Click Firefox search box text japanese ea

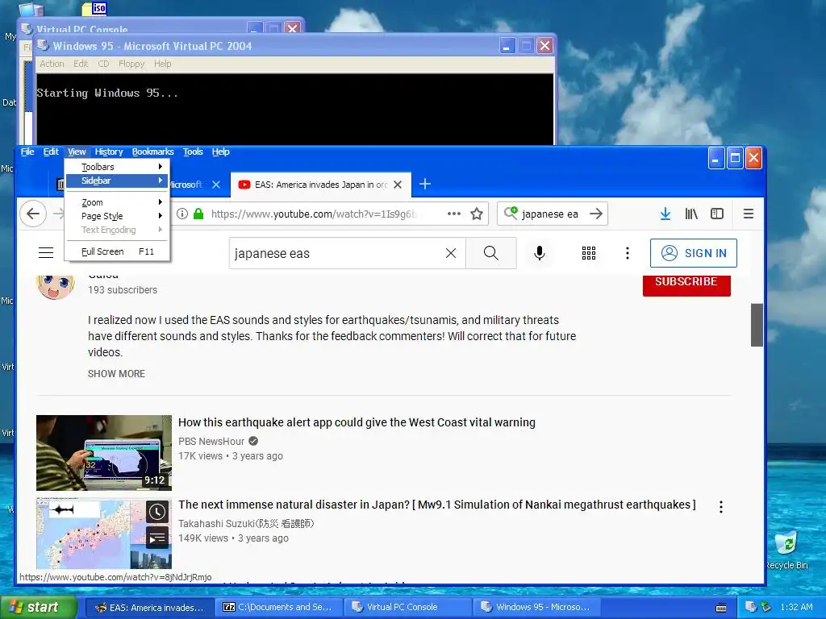(550, 214)
